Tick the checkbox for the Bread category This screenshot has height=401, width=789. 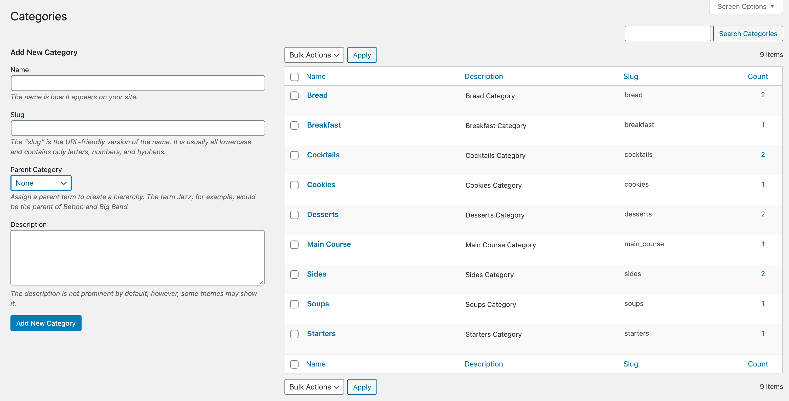click(294, 96)
